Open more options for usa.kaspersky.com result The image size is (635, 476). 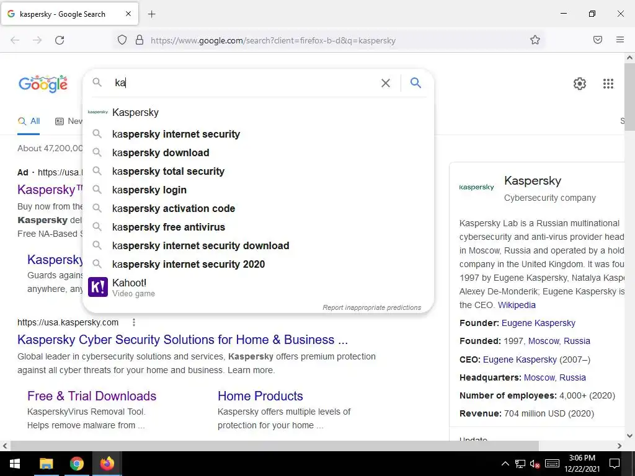coord(134,322)
